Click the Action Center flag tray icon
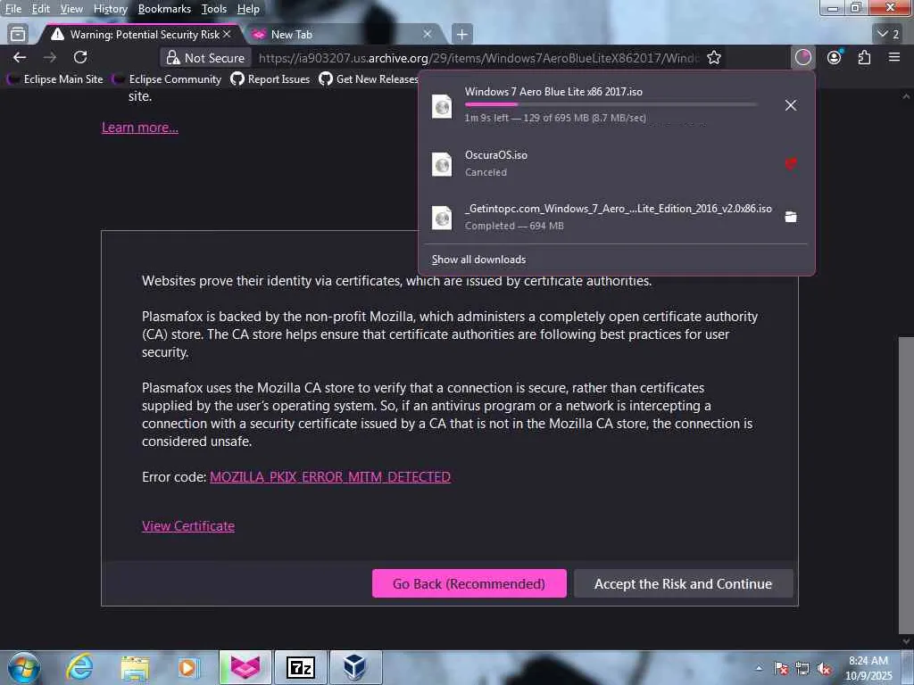914x685 pixels. 781,669
